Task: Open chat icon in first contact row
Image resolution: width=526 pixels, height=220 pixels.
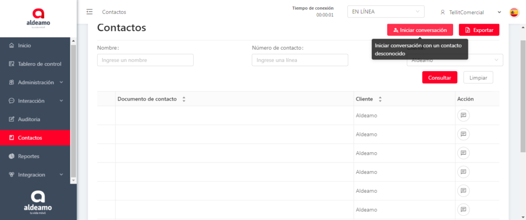Action: (x=463, y=115)
